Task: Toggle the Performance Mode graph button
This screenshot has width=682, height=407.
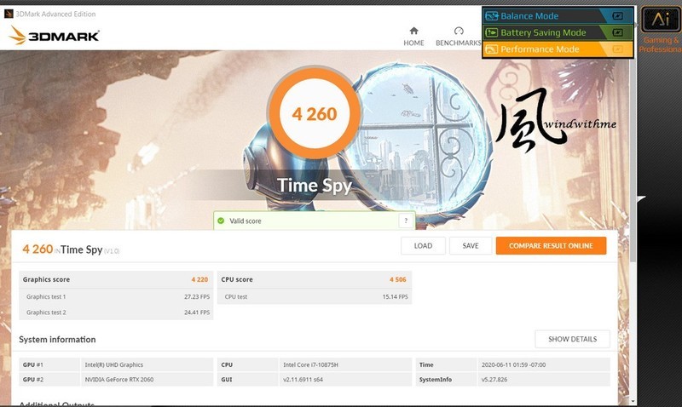Action: tap(617, 49)
